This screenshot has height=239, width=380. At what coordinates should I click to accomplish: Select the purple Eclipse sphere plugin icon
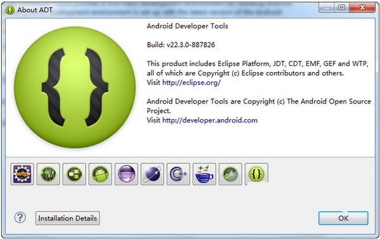click(126, 174)
